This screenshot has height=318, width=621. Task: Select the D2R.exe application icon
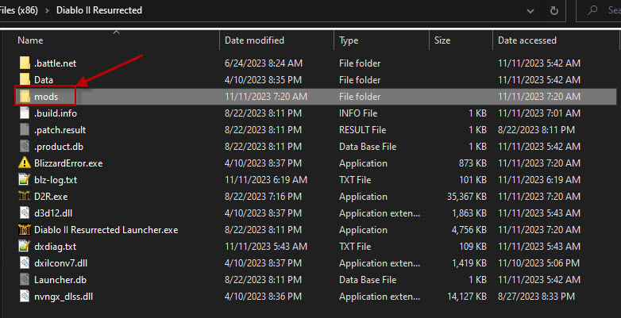pyautogui.click(x=25, y=197)
